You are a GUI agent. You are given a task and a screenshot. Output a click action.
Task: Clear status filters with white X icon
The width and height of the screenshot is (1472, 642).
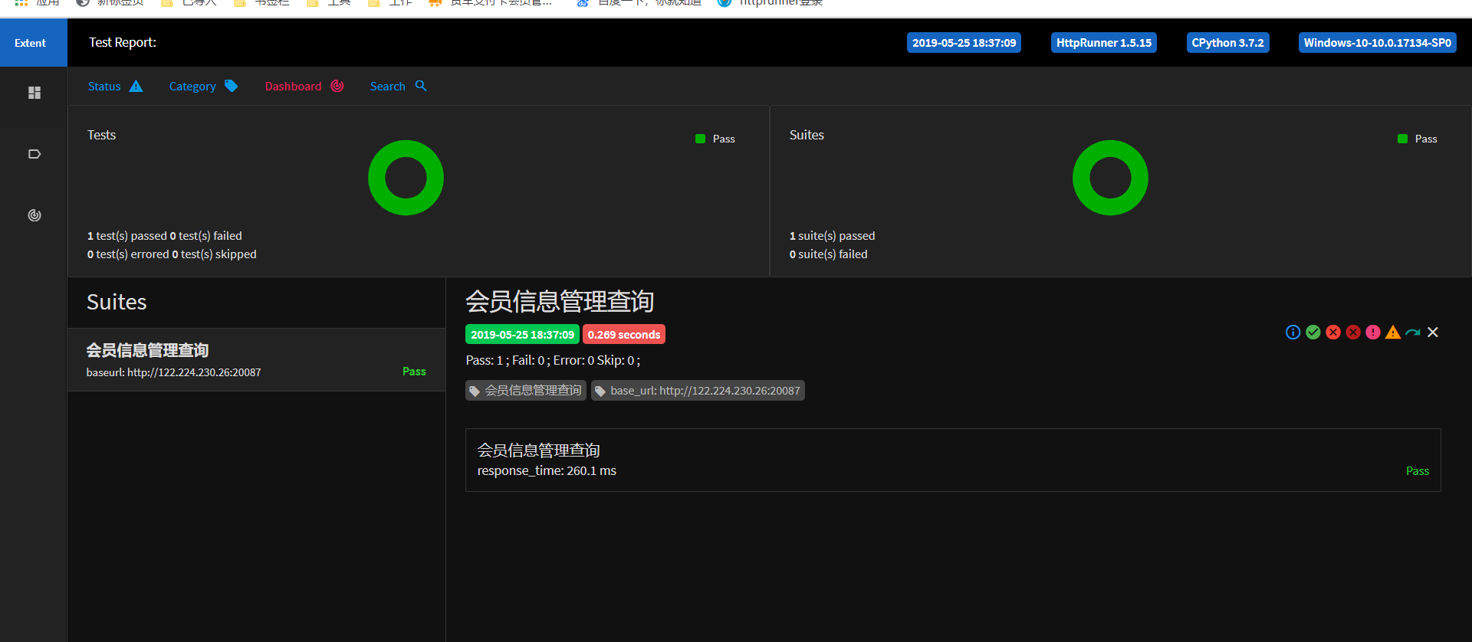point(1433,332)
